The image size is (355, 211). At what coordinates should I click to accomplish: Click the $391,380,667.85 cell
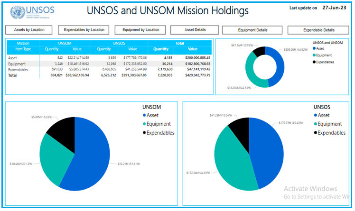[134, 75]
